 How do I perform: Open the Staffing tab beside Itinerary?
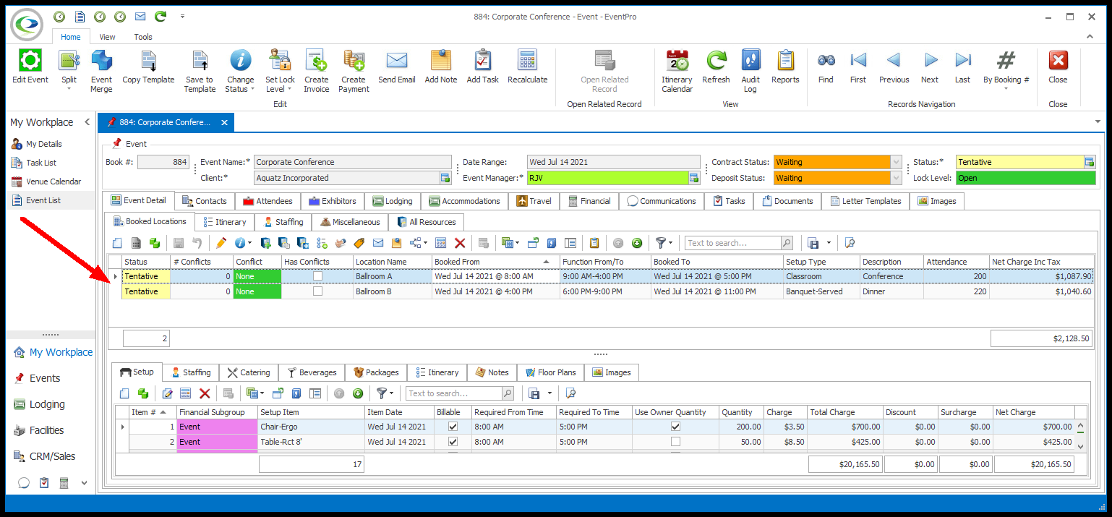283,222
